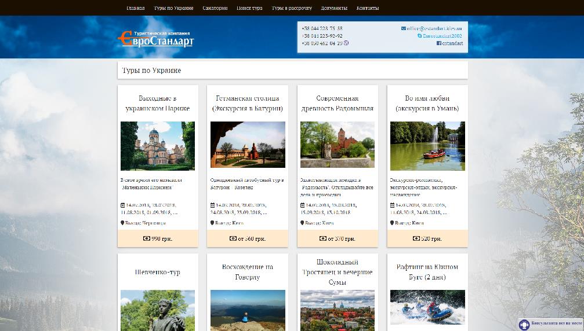Click the calendar icon in the Батурин tour card

point(213,205)
